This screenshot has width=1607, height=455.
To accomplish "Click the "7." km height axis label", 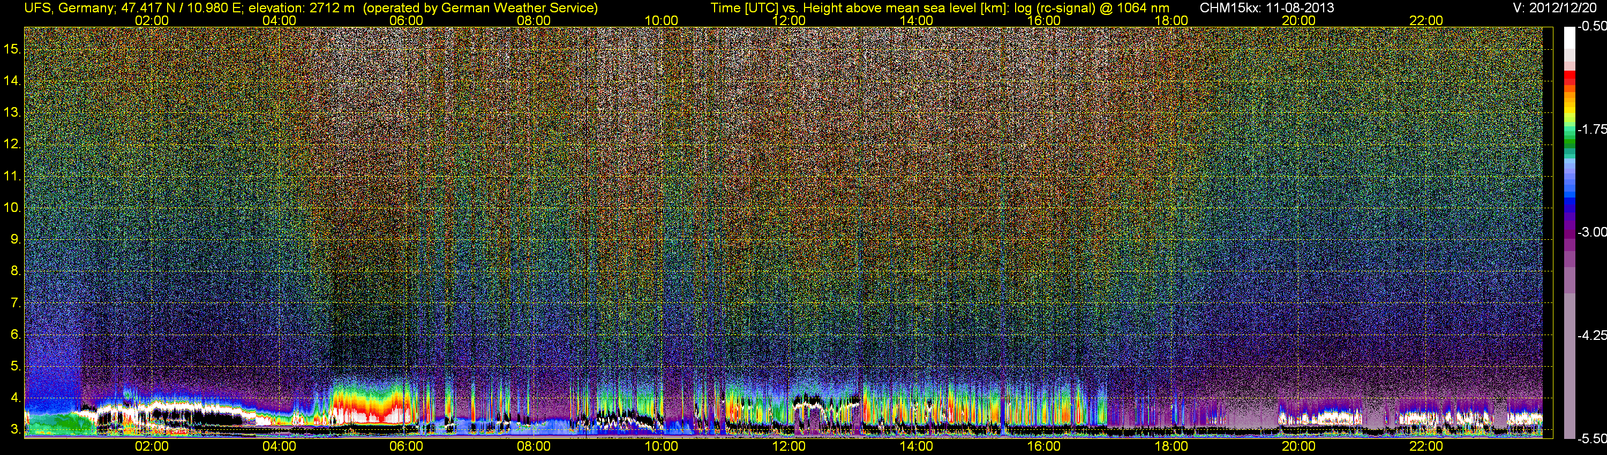I will point(16,303).
